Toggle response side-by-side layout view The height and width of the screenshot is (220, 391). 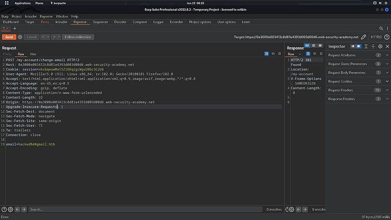[x=307, y=46]
